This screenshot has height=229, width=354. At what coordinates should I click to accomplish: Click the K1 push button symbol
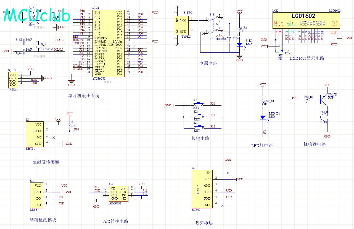198,104
